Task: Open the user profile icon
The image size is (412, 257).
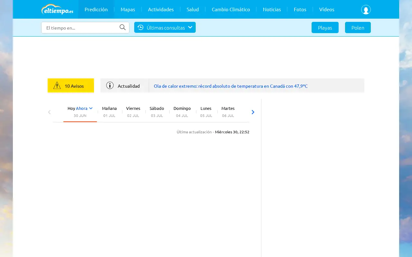Action: coord(366,10)
